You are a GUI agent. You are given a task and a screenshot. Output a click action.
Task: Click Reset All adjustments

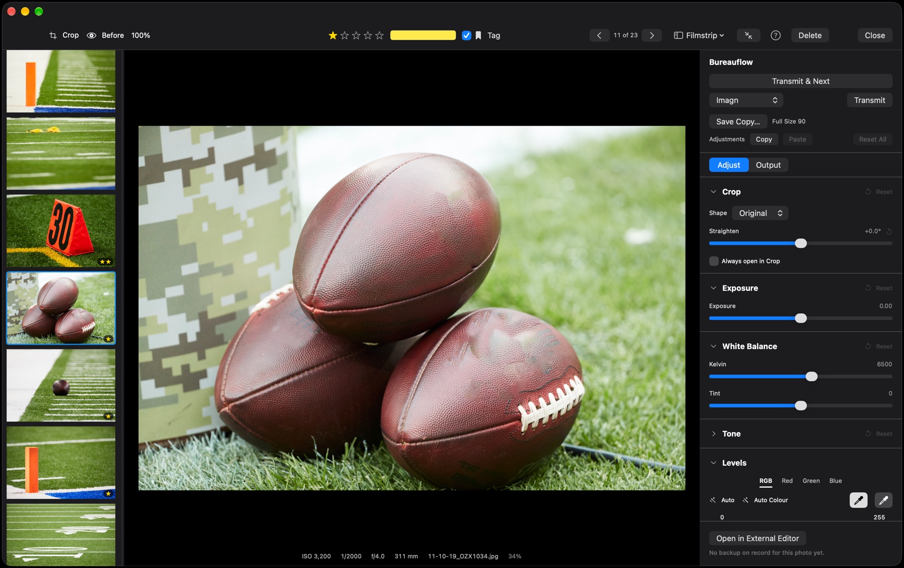point(872,139)
